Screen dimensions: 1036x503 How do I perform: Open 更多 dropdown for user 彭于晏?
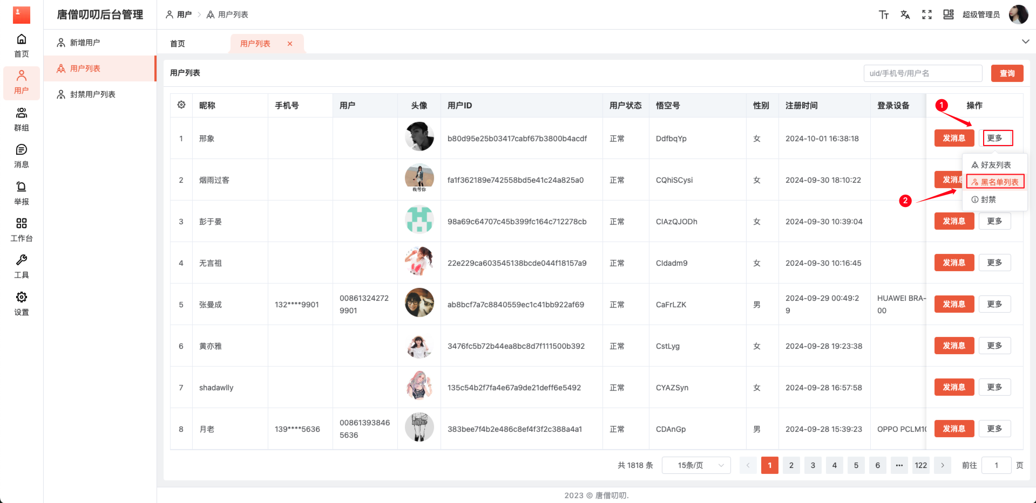click(x=994, y=221)
